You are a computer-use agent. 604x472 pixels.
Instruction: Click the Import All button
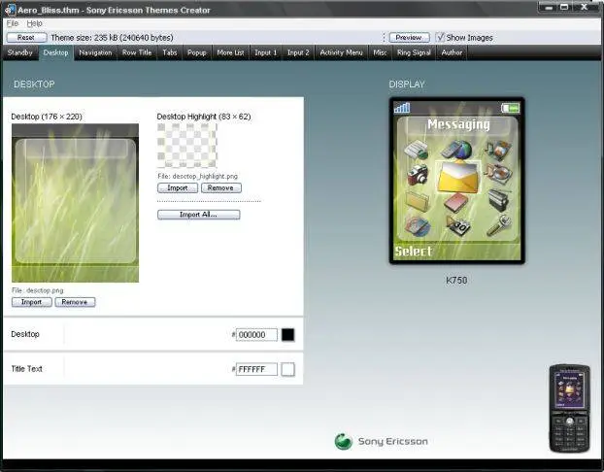199,215
